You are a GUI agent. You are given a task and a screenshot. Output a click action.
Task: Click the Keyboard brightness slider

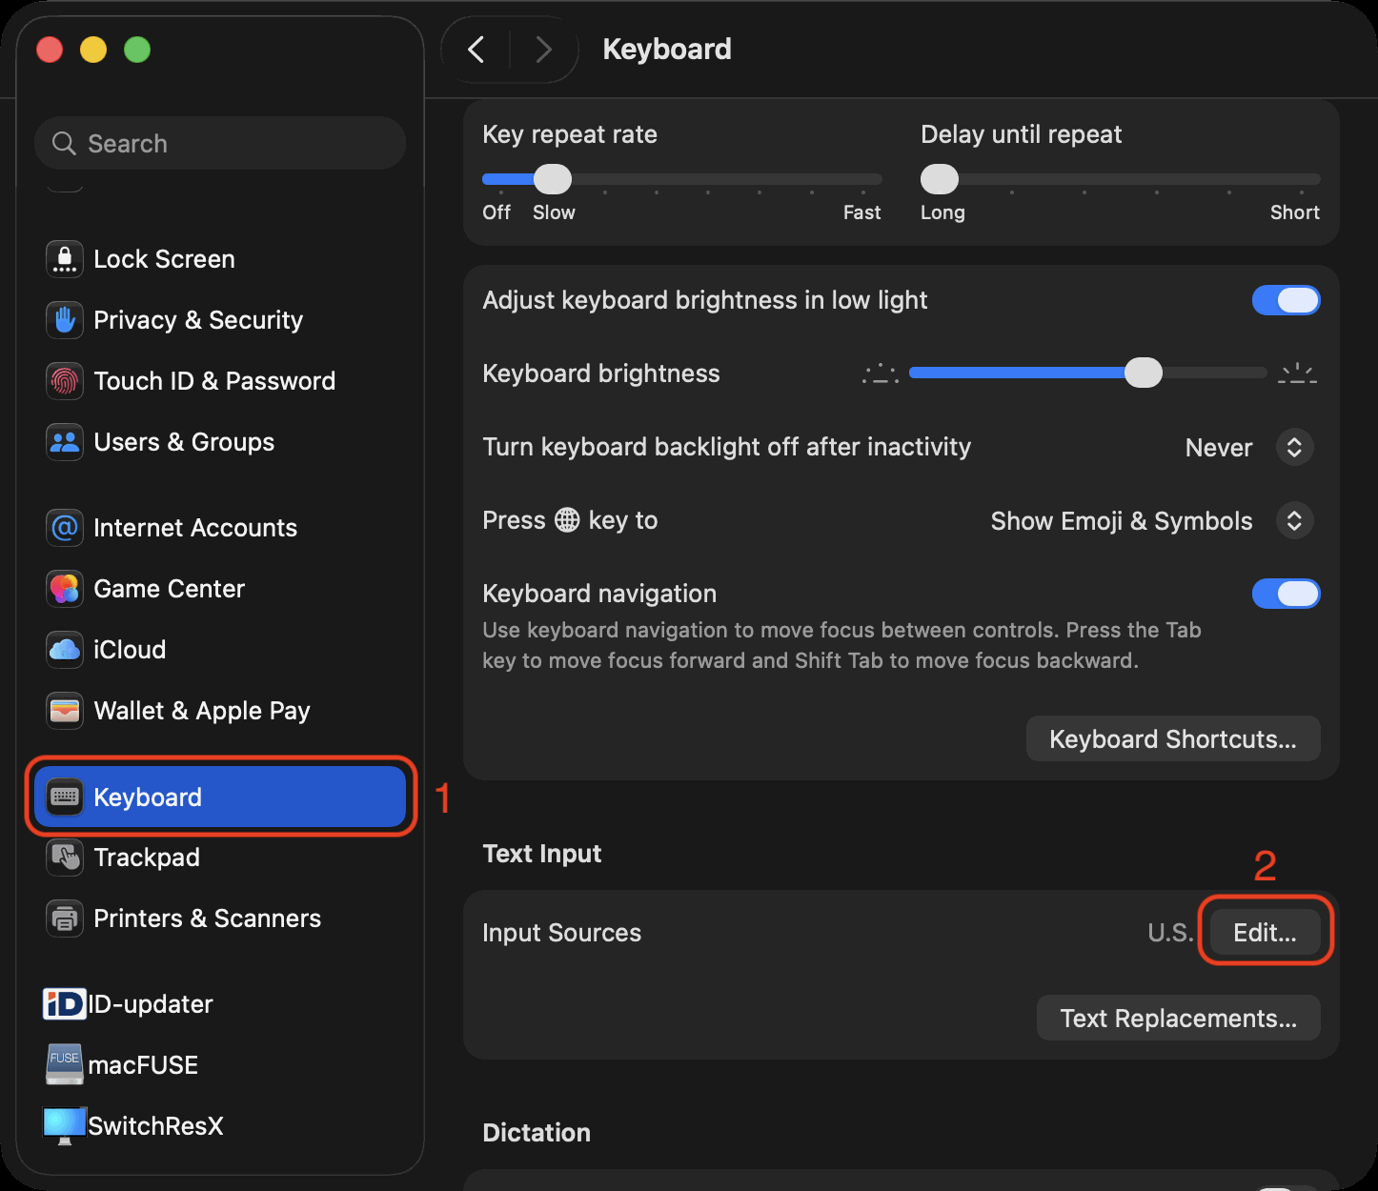(1088, 373)
